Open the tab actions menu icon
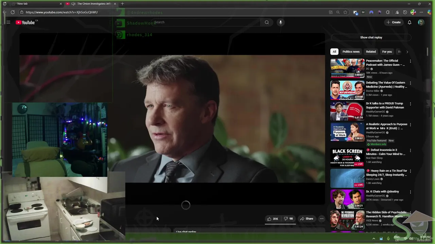The width and height of the screenshot is (435, 244). 4,4
